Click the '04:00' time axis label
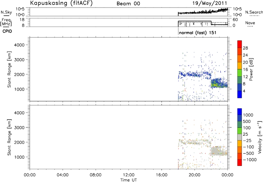The width and height of the screenshot is (263, 182). click(62, 175)
